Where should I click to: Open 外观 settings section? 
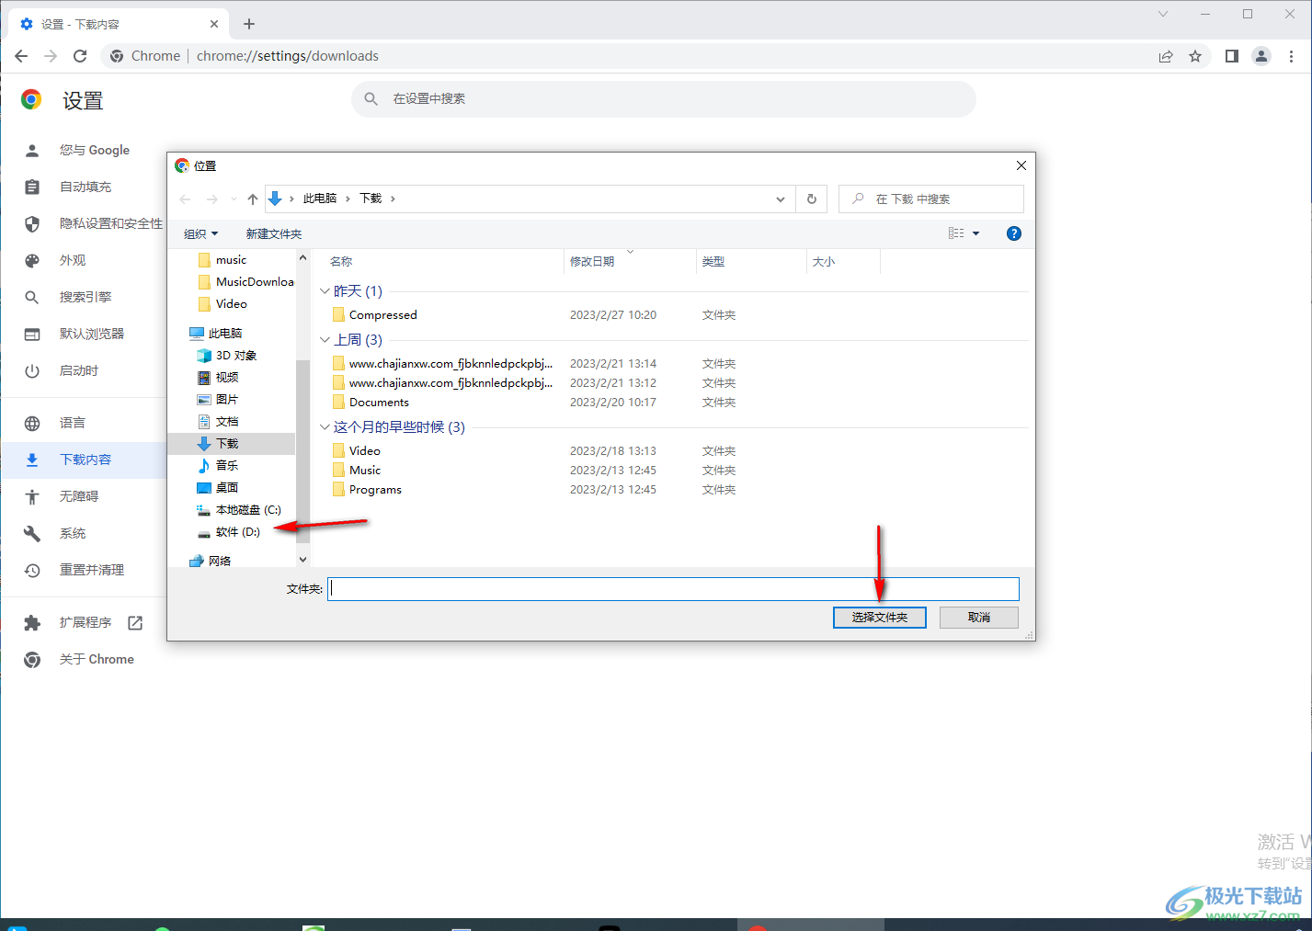coord(73,260)
